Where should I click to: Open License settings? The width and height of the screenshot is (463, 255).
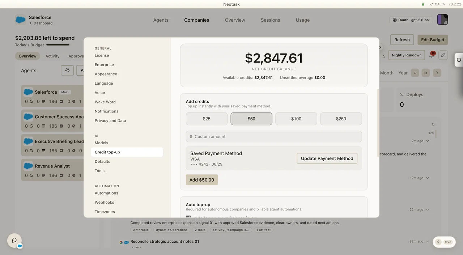[127, 55]
